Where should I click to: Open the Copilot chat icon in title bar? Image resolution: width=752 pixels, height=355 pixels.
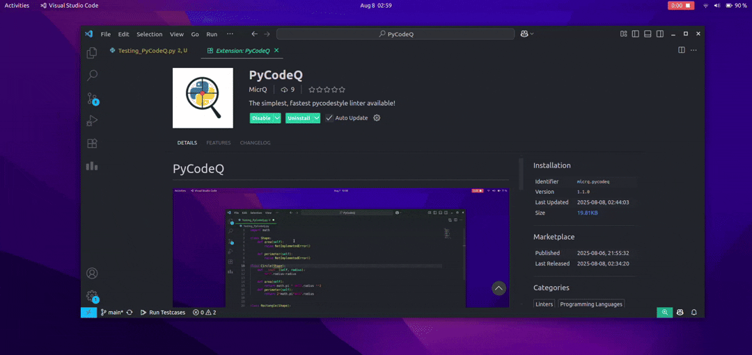tap(525, 34)
